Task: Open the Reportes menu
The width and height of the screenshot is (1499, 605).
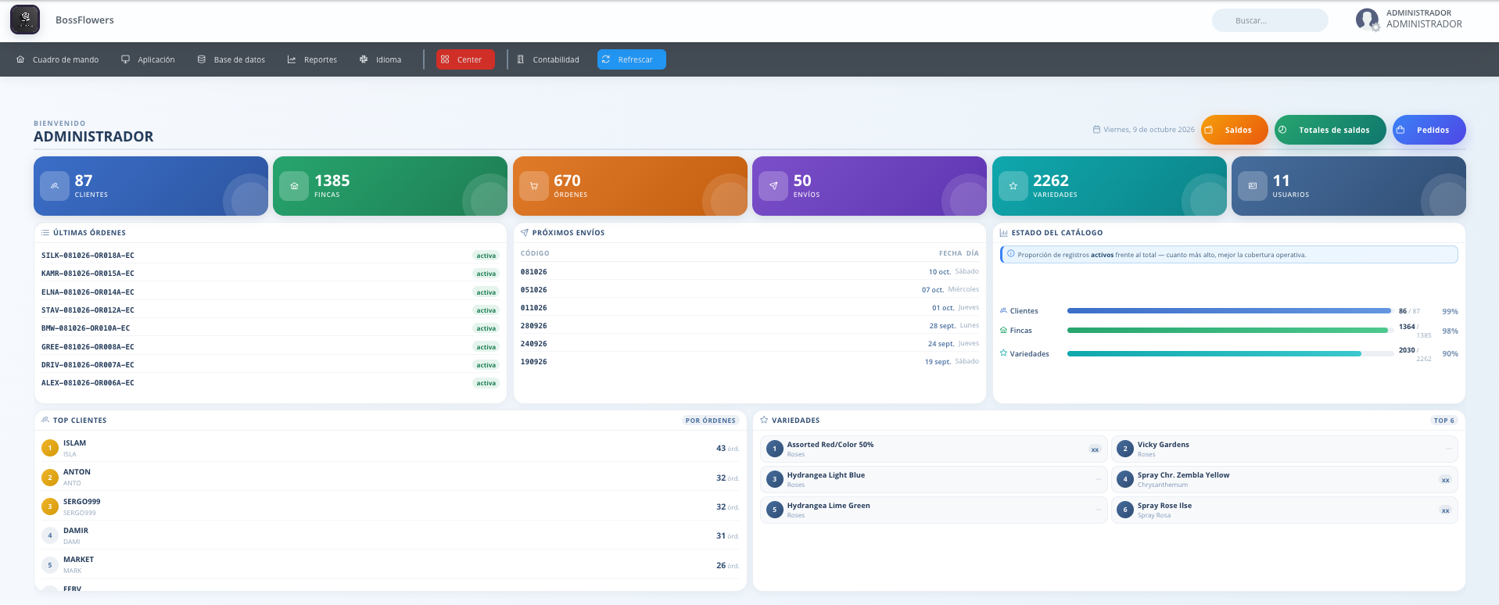Action: pos(312,59)
